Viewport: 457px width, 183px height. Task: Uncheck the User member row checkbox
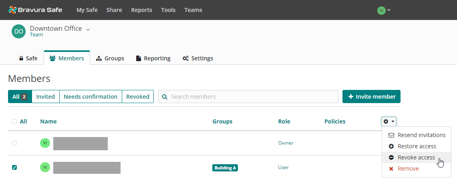pos(14,168)
